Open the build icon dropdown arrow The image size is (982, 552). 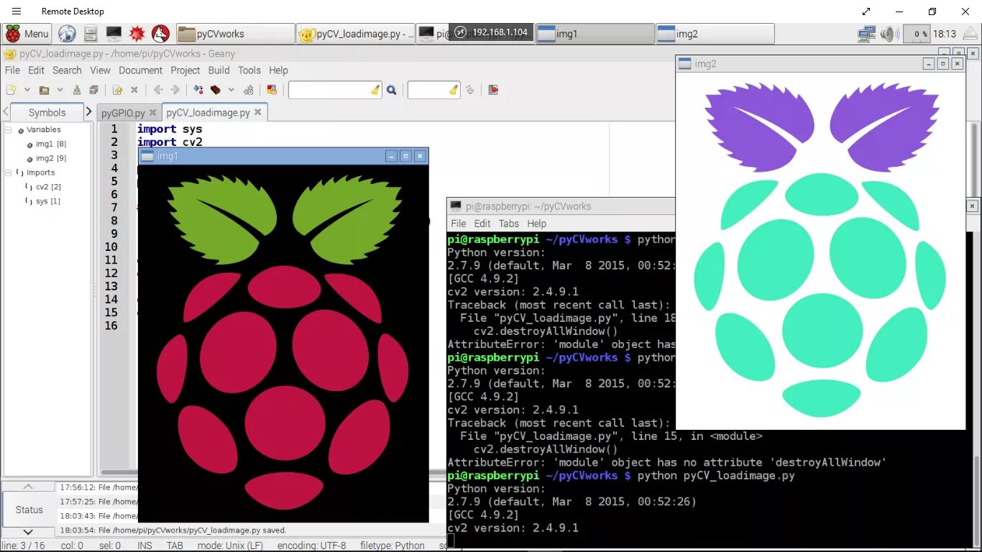tap(231, 90)
